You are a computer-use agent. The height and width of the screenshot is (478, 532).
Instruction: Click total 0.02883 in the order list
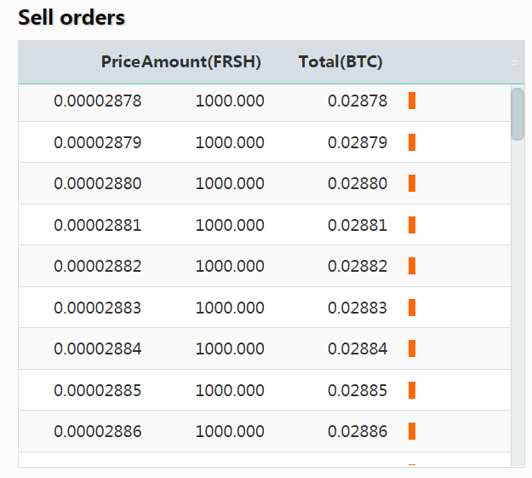click(x=358, y=308)
